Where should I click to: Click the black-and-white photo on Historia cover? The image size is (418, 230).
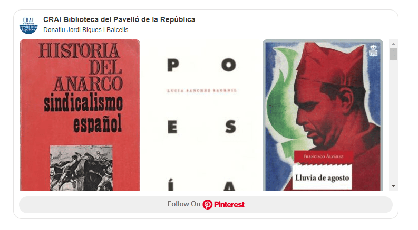[81, 168]
